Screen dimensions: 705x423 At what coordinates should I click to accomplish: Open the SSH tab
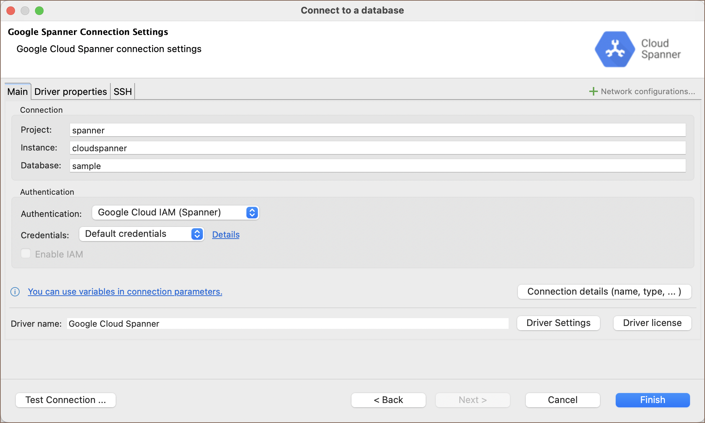[x=122, y=92]
